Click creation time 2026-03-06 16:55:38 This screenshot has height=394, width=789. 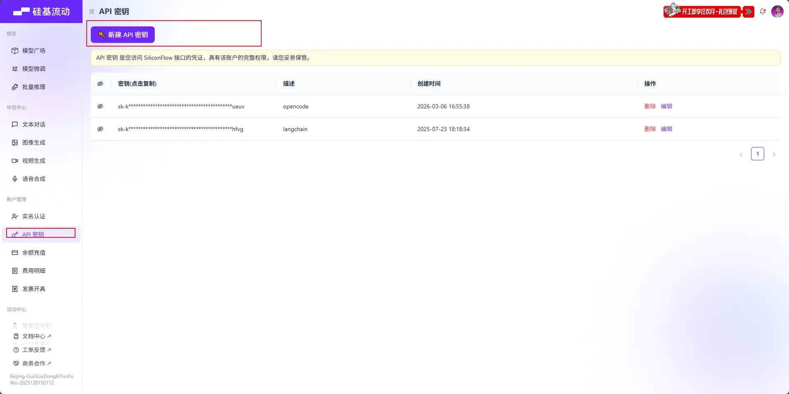click(443, 106)
